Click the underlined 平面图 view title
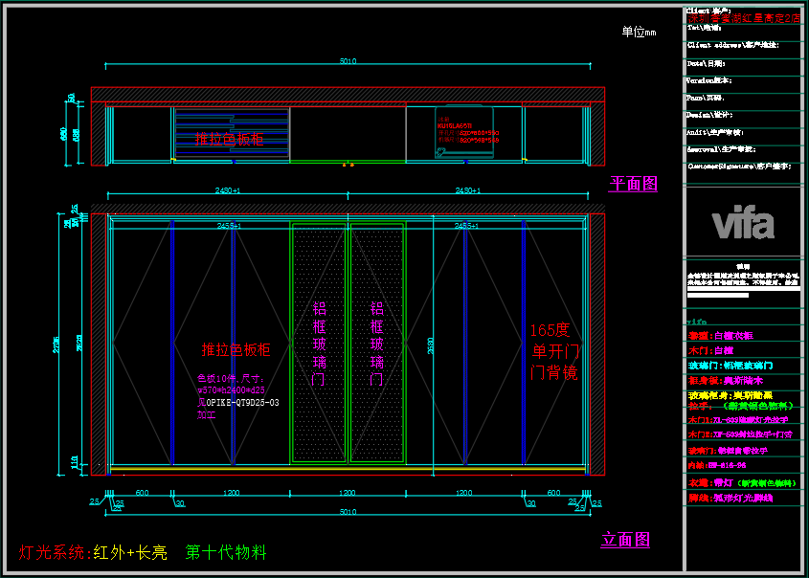 coord(633,184)
